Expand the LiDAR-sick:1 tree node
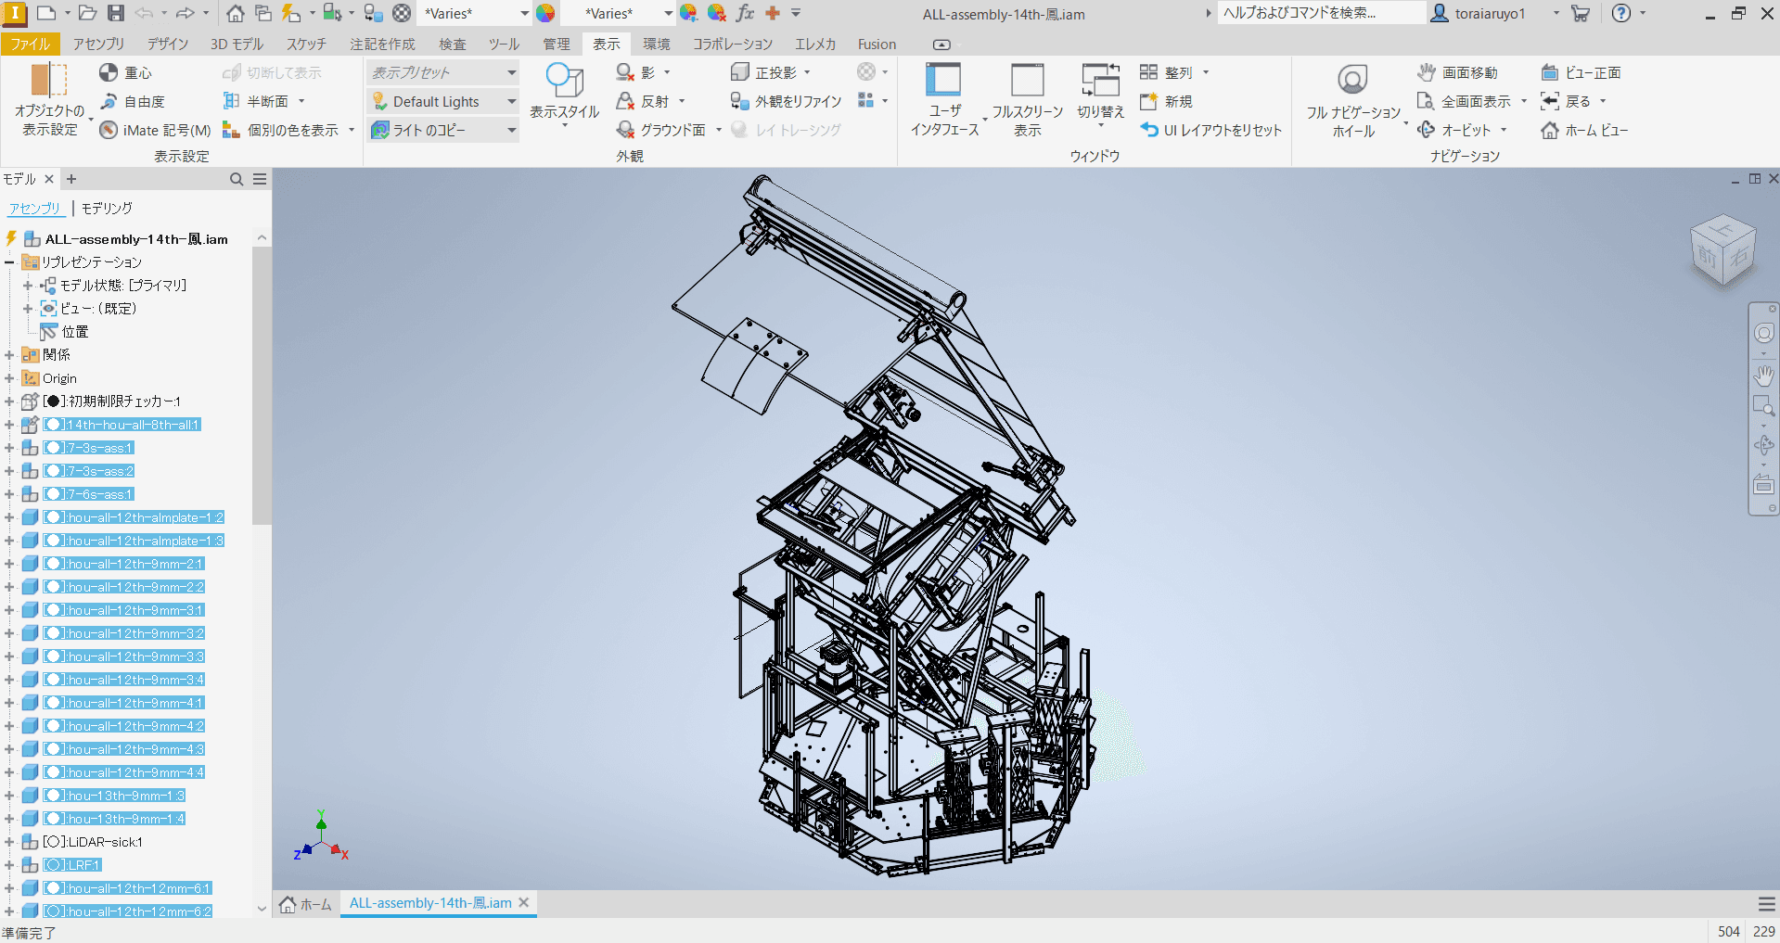This screenshot has height=943, width=1780. pyautogui.click(x=9, y=842)
